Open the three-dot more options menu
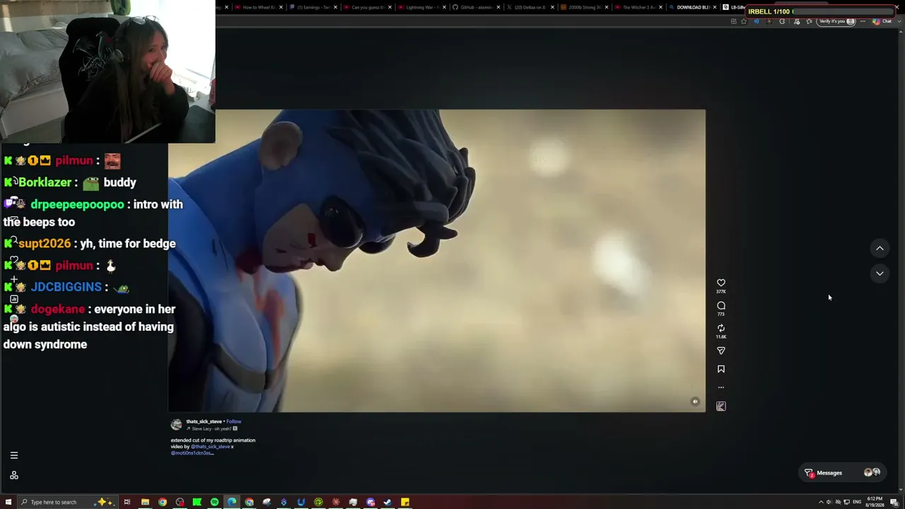Viewport: 905px width, 509px height. click(721, 387)
